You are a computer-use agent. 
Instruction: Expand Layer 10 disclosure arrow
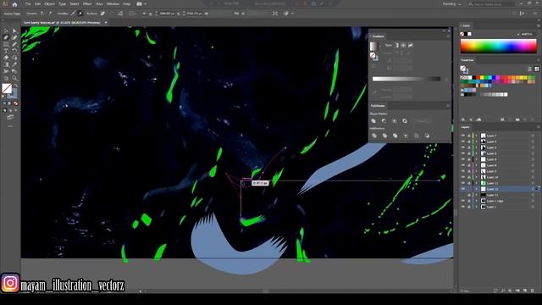click(477, 177)
